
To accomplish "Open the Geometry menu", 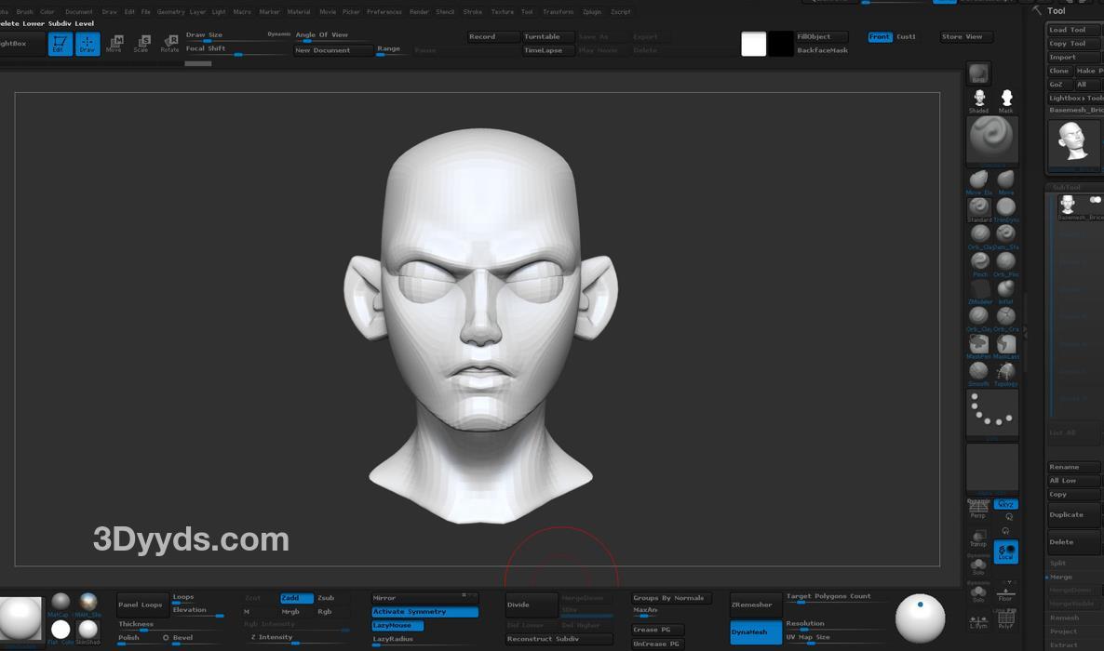I will (x=170, y=12).
